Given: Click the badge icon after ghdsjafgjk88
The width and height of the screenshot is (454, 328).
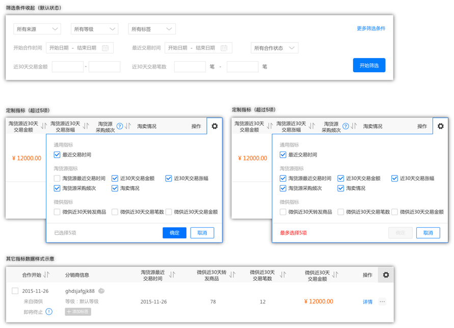Looking at the screenshot, I should pos(101,291).
